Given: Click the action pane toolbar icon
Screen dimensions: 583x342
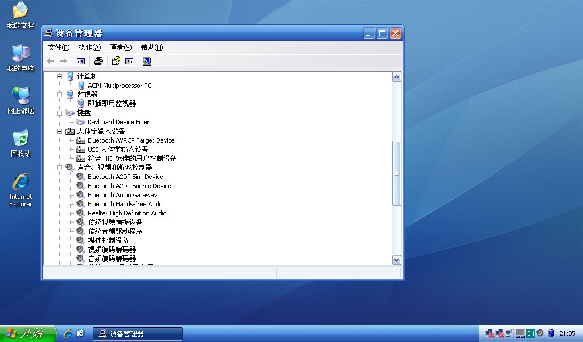Looking at the screenshot, I should point(129,61).
